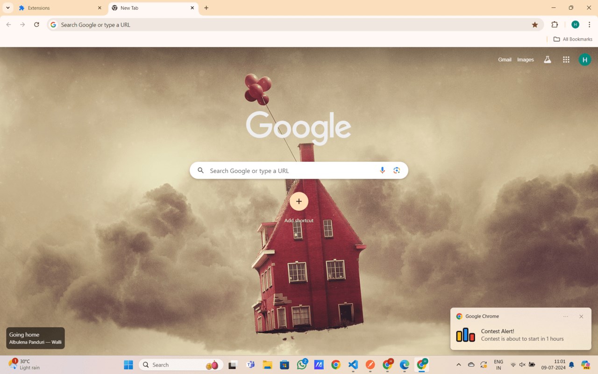This screenshot has width=598, height=374.
Task: Reload the current page
Action: (36, 25)
